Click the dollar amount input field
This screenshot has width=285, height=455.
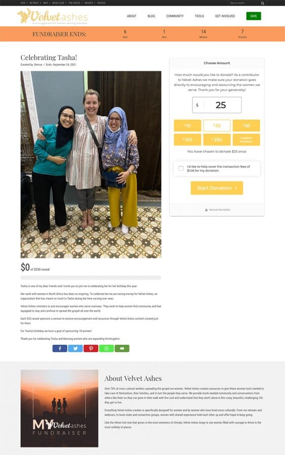coord(217,105)
